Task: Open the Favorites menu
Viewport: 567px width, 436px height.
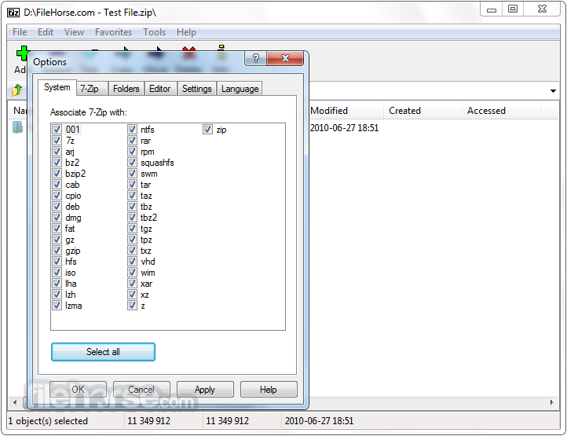Action: point(114,32)
